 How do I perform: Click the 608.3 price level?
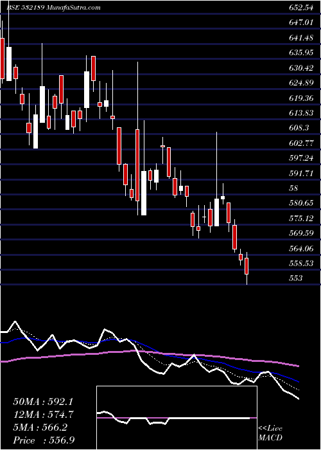click(x=299, y=128)
